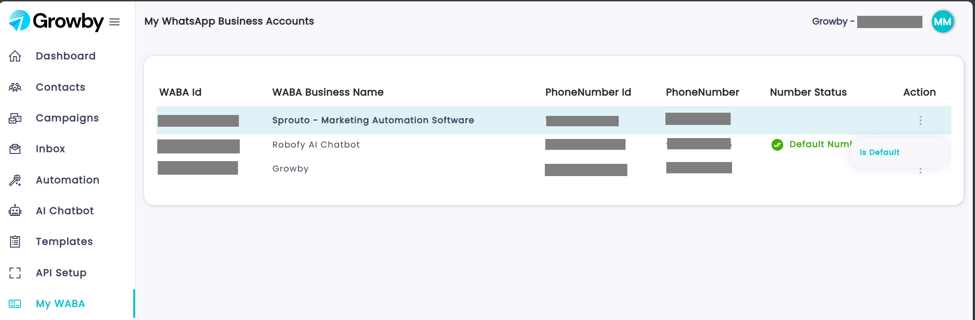Image resolution: width=975 pixels, height=320 pixels.
Task: Click the Dashboard home icon
Action: (x=15, y=56)
